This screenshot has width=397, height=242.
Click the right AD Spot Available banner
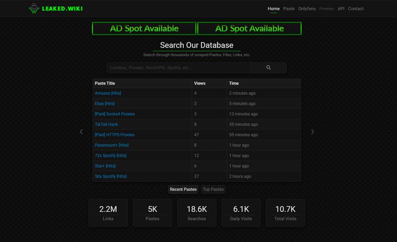[249, 28]
